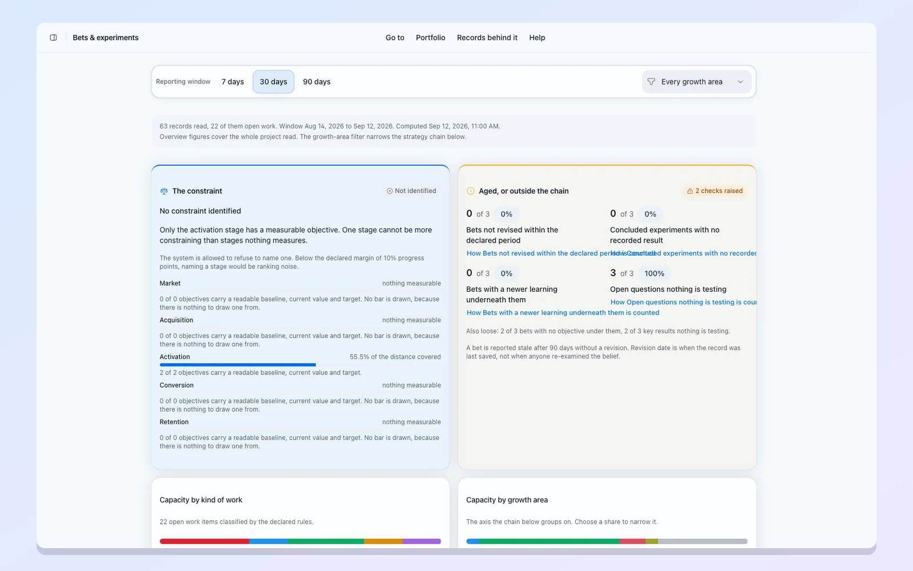Click the circle icon beside Not identified
This screenshot has width=913, height=571.
coord(390,191)
